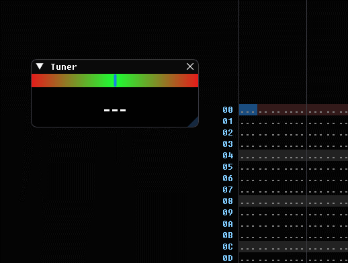
Task: Select pattern row number 01
Action: click(x=228, y=121)
